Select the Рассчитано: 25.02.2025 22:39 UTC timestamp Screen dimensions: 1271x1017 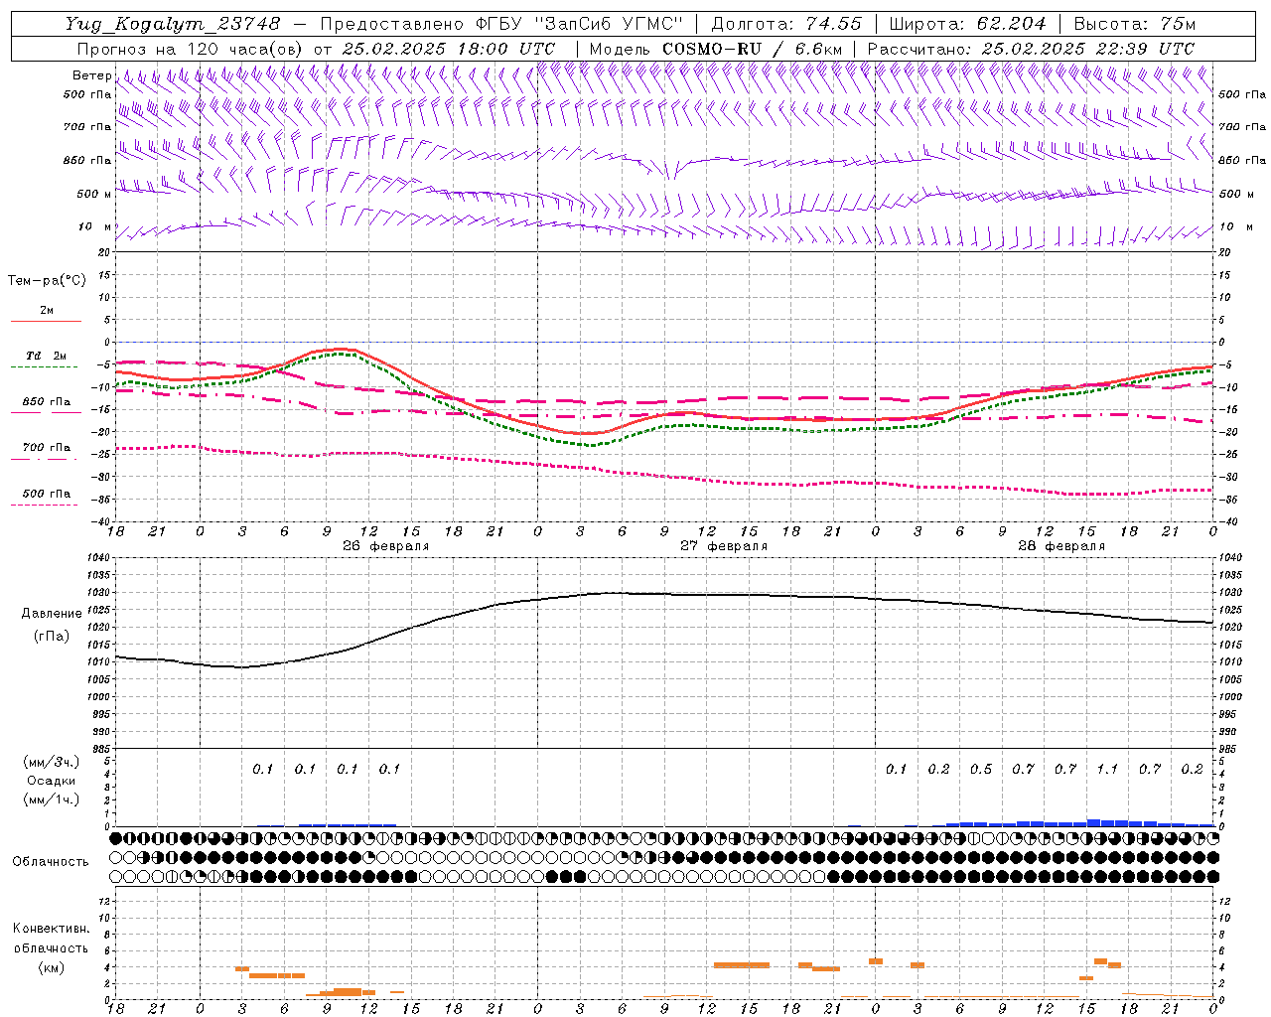1031,49
